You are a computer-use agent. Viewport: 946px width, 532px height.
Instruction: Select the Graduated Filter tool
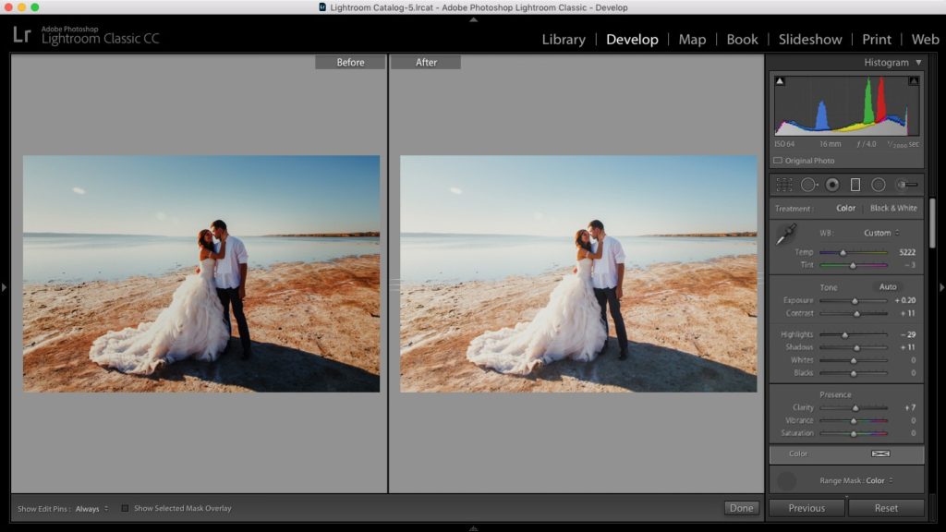855,185
